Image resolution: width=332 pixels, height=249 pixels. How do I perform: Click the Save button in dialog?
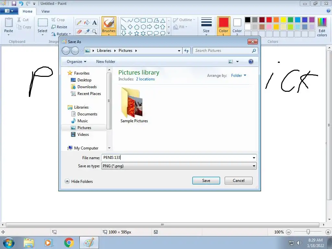[206, 181]
